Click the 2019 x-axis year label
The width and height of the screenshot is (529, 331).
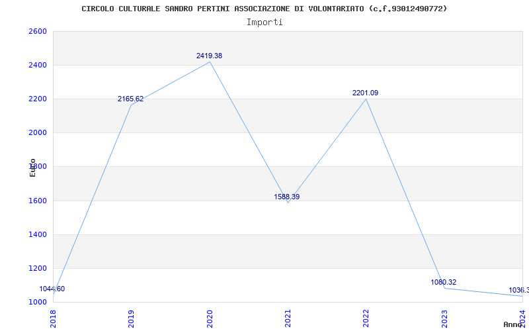(131, 319)
